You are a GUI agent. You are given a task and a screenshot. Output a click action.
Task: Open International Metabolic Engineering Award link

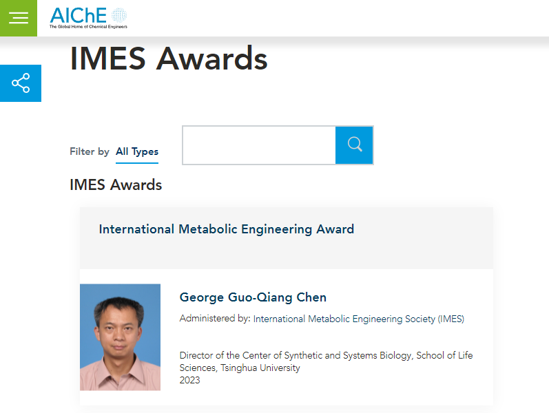pos(226,229)
